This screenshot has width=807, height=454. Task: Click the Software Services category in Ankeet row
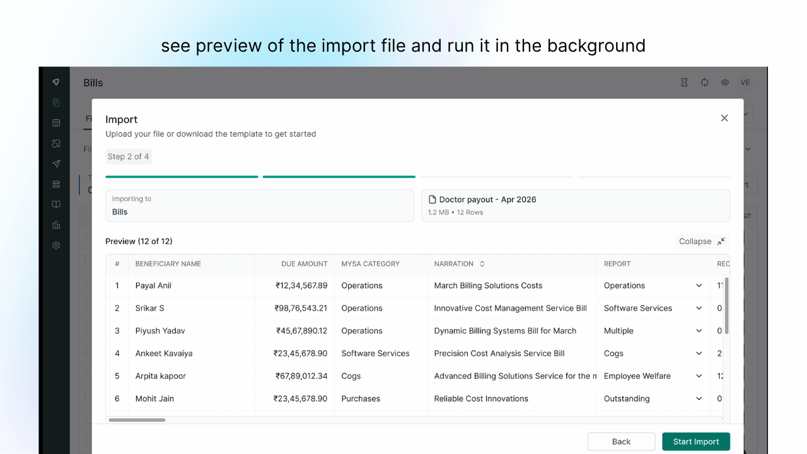click(x=375, y=354)
